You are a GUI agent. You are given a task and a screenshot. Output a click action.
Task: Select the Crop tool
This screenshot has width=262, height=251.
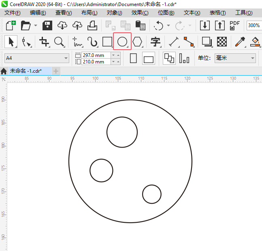(x=44, y=42)
